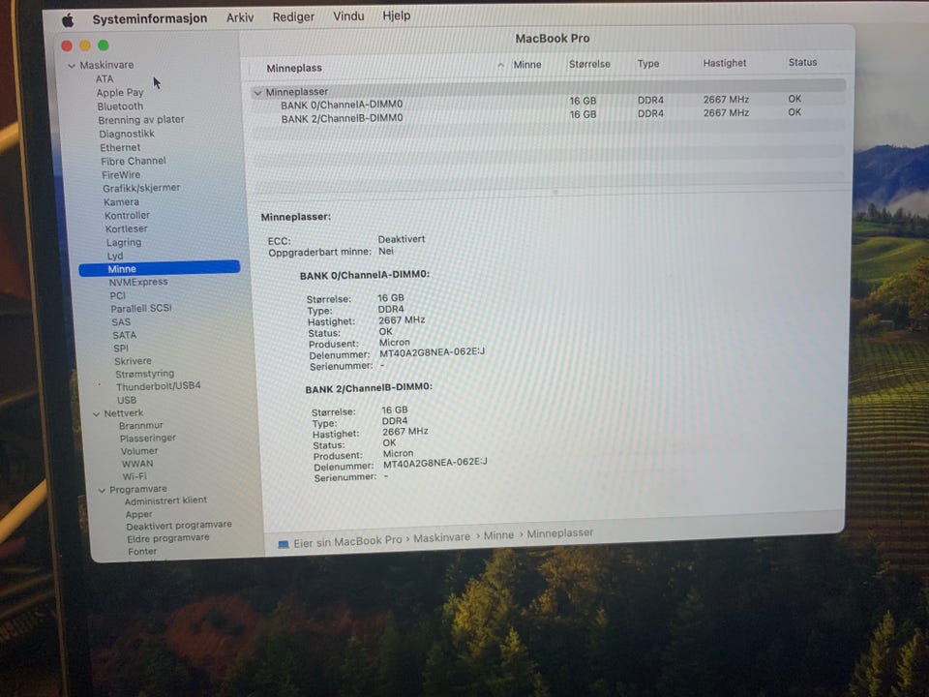Select SAS in sidebar
929x697 pixels.
coord(121,322)
